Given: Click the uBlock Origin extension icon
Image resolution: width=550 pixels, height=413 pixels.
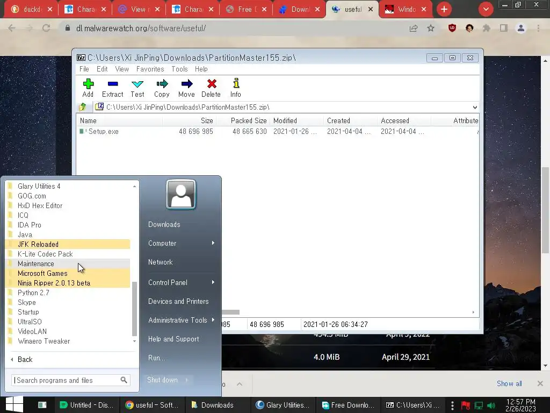Looking at the screenshot, I should (452, 28).
